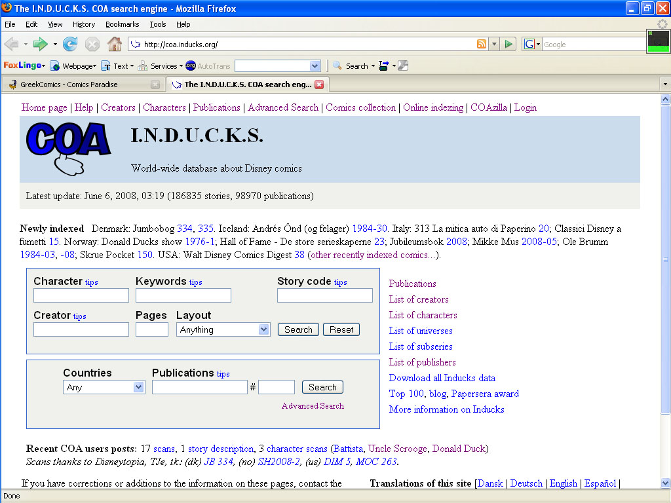Open the FoxLingo language combo box dropdown
Image resolution: width=671 pixels, height=503 pixels.
click(x=315, y=66)
